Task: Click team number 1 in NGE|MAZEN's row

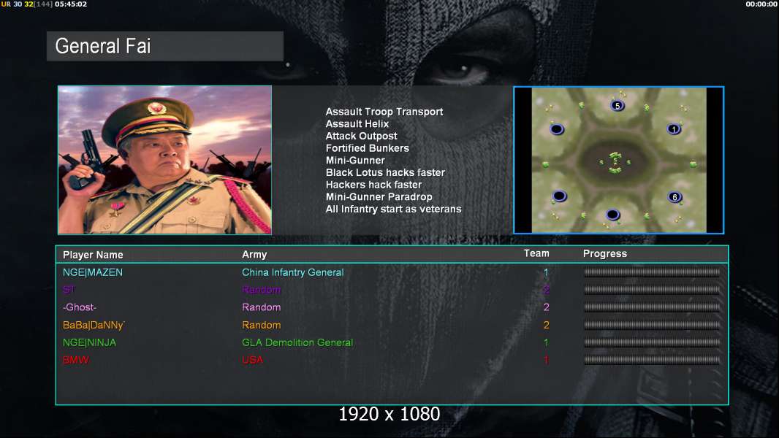Action: [x=546, y=272]
